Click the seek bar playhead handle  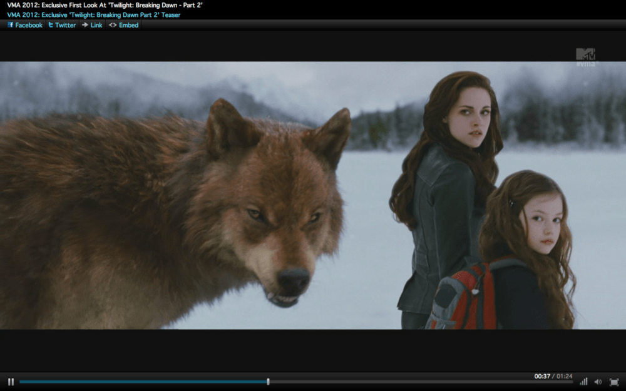(268, 382)
